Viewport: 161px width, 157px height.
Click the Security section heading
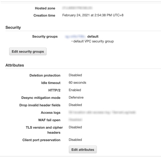coord(13,28)
